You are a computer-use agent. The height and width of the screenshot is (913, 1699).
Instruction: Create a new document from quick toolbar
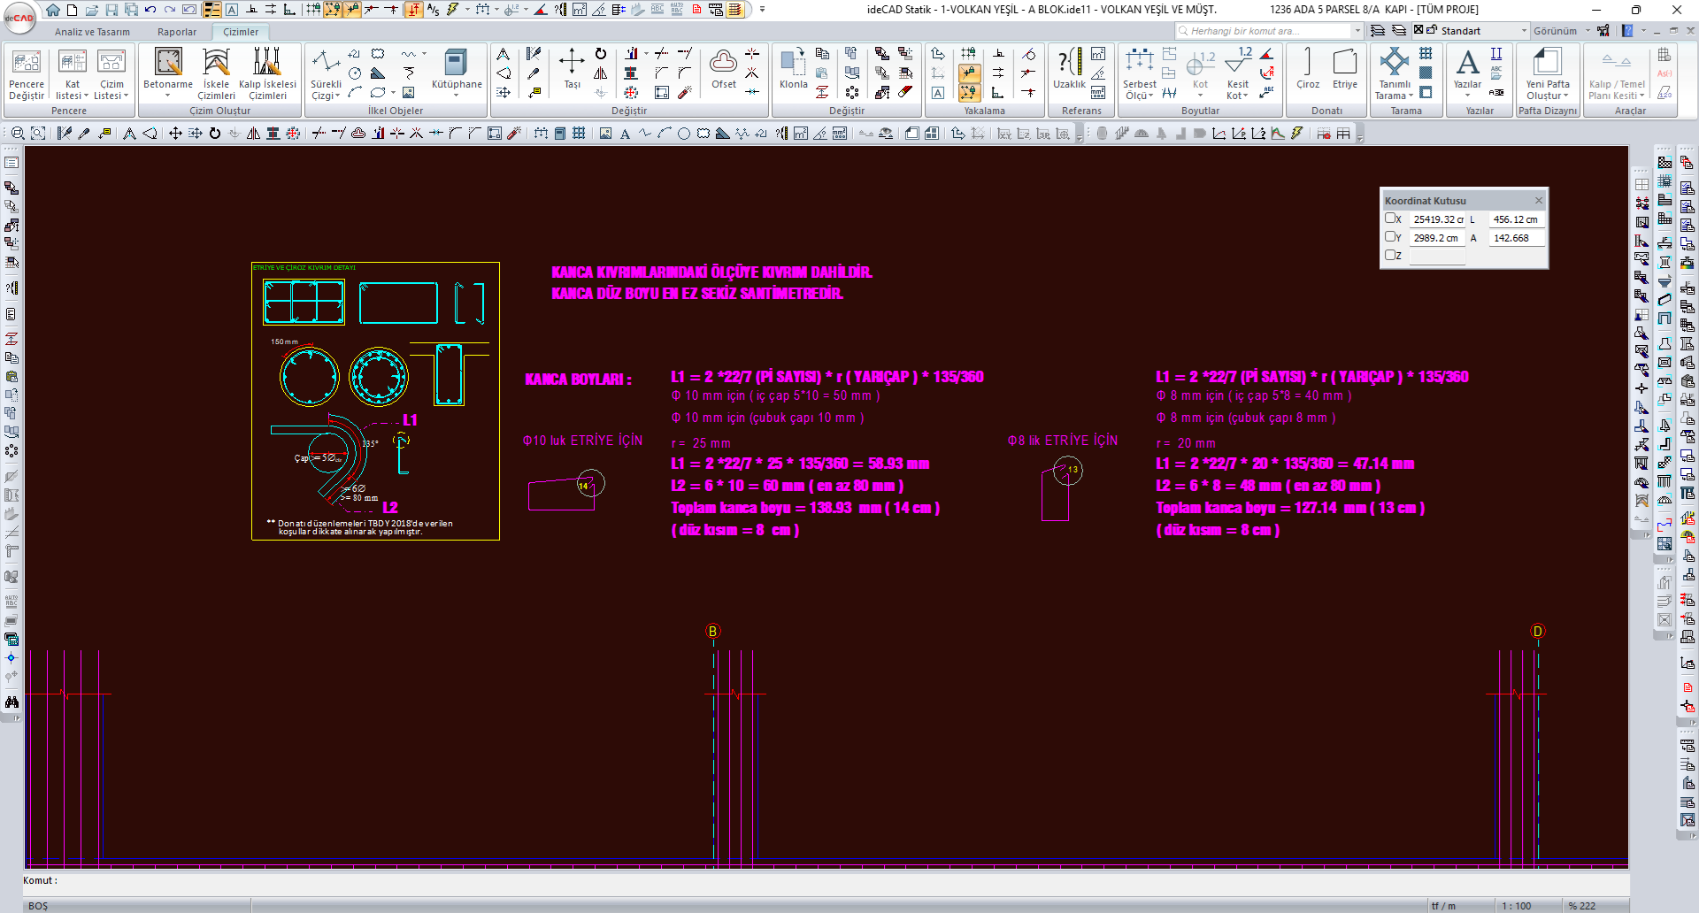coord(73,10)
